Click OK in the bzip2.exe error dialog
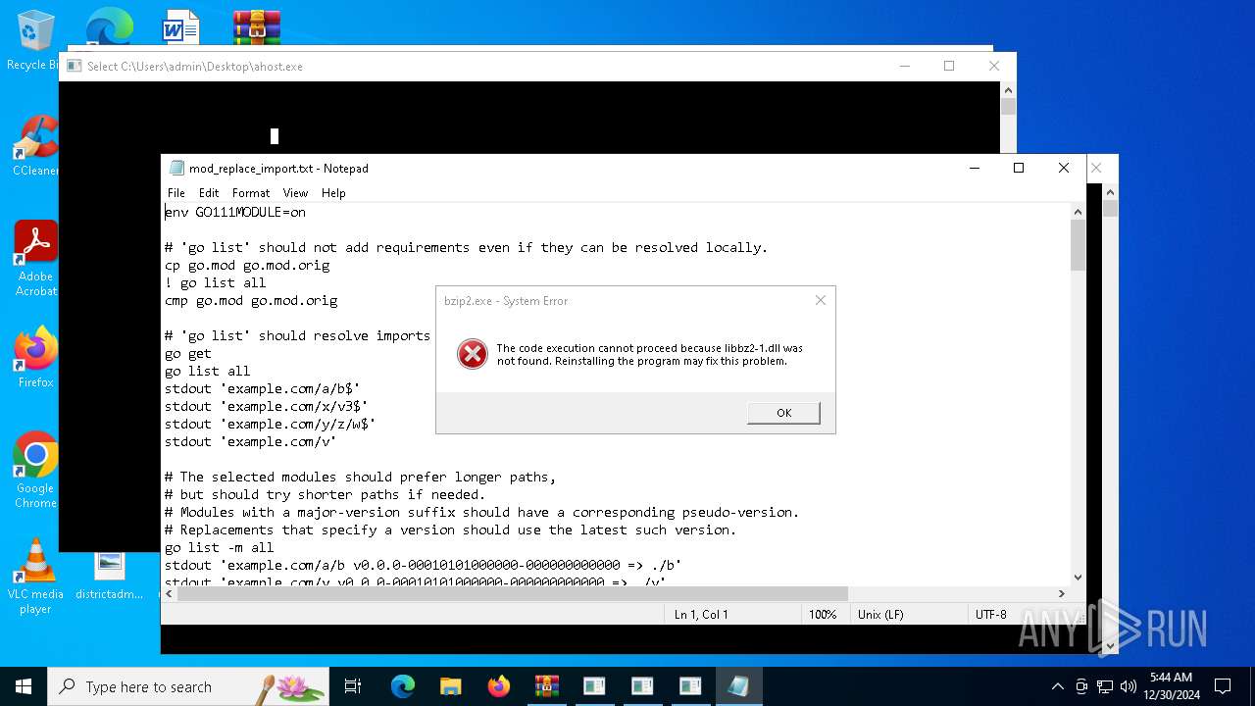The height and width of the screenshot is (706, 1255). click(x=783, y=413)
